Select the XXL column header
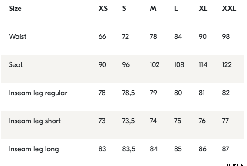The image size is (247, 166). (x=229, y=8)
